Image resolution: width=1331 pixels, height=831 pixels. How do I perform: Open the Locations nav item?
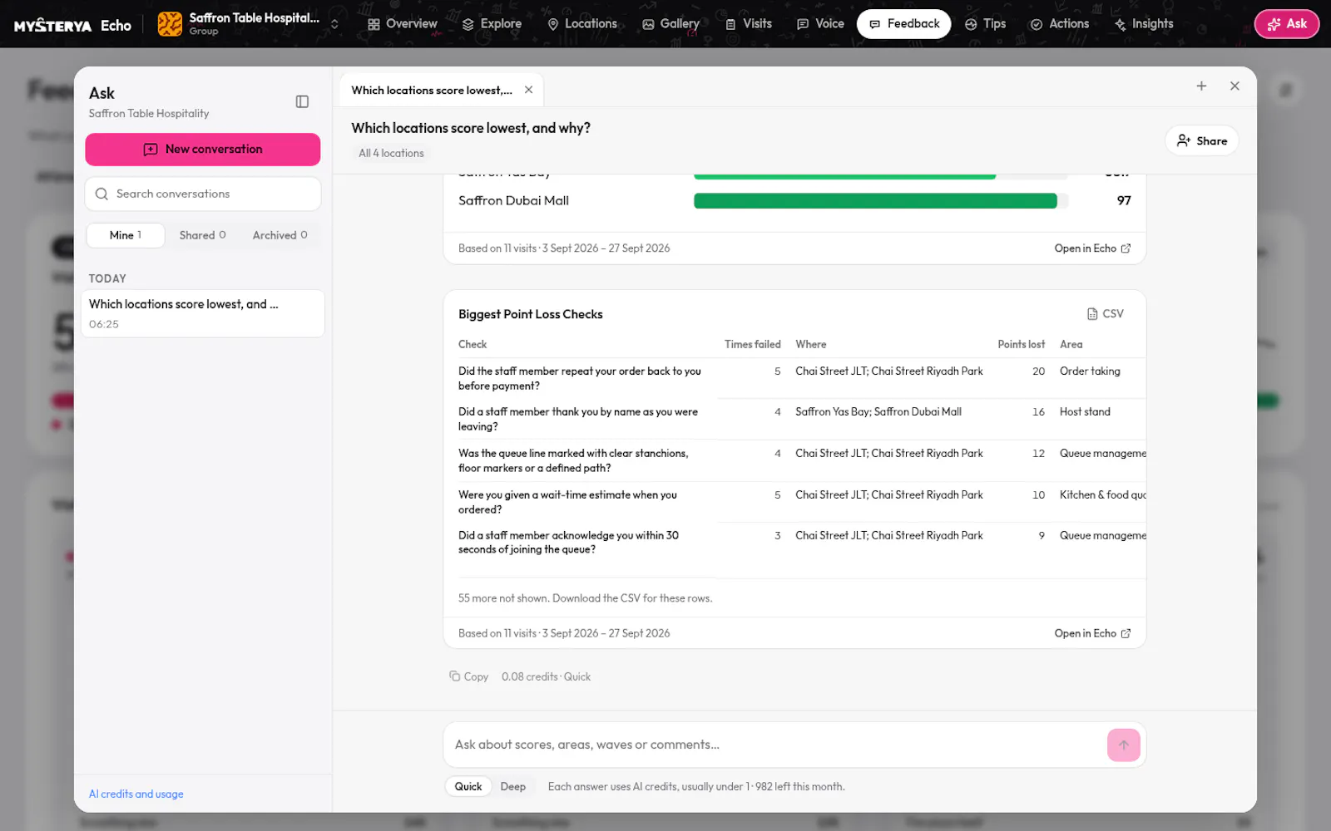point(581,24)
